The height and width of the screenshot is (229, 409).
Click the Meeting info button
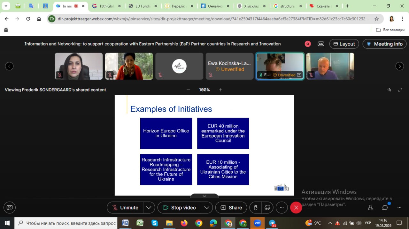(384, 44)
